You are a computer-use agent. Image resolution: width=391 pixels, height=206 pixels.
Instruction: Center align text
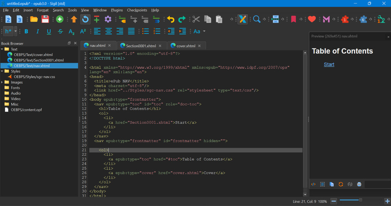[108, 31]
